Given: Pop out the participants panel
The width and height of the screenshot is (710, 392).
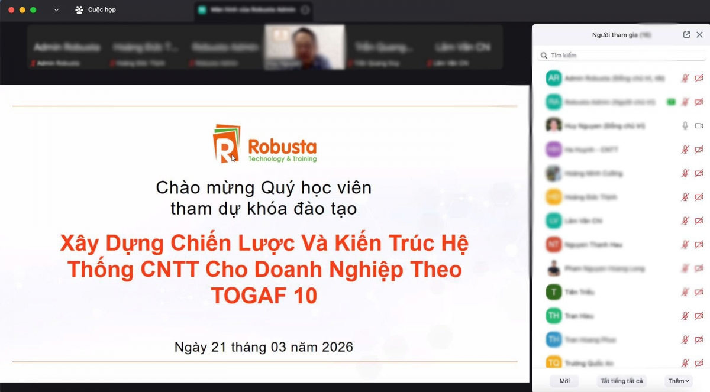Looking at the screenshot, I should pyautogui.click(x=686, y=35).
